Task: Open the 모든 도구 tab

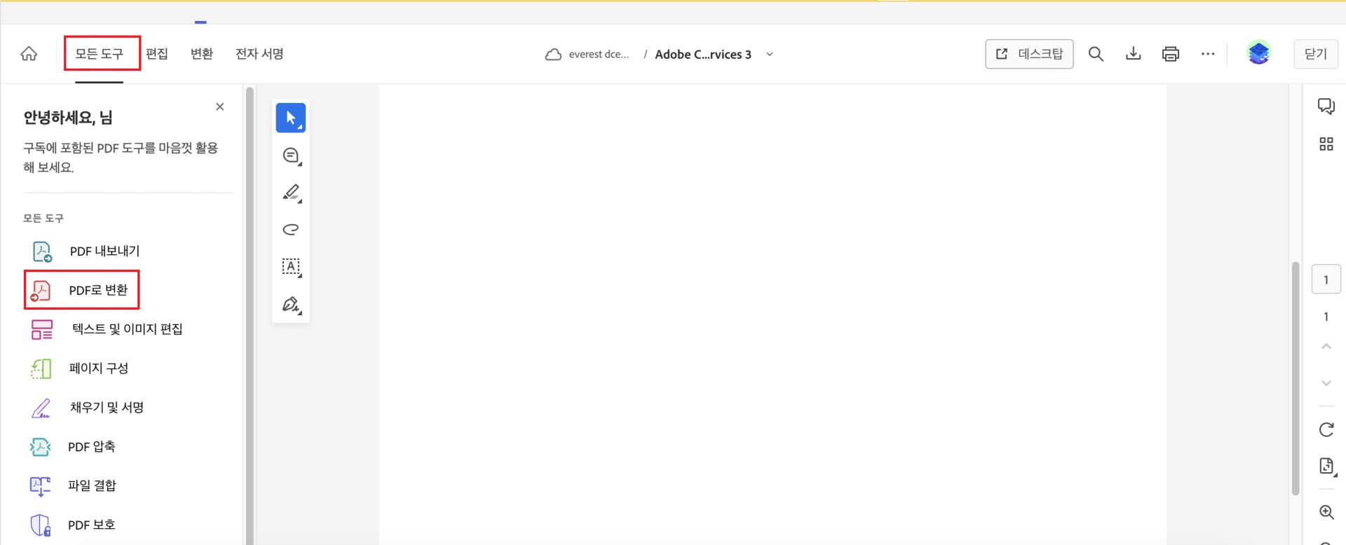Action: tap(99, 54)
